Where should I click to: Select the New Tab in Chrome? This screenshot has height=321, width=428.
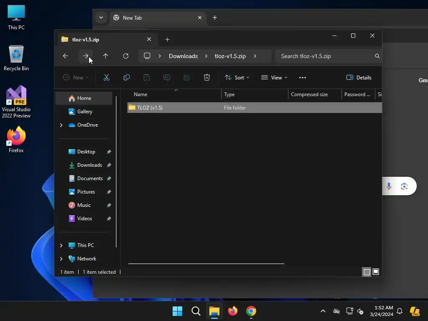coord(158,18)
